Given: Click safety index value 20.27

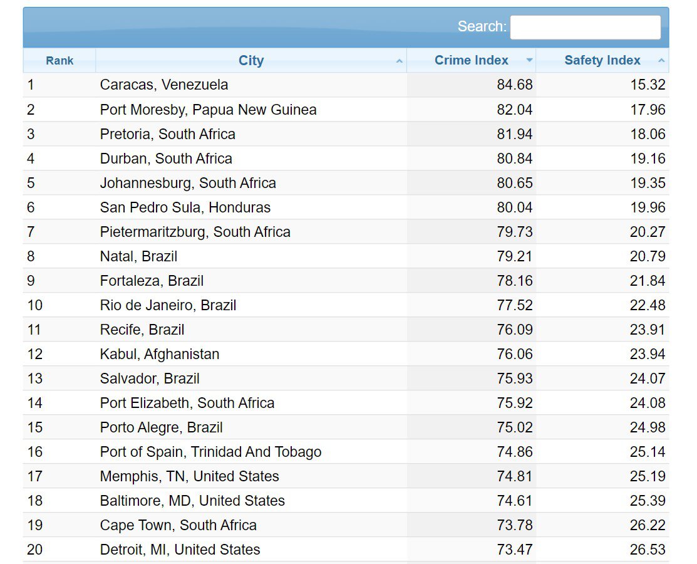Looking at the screenshot, I should tap(648, 232).
